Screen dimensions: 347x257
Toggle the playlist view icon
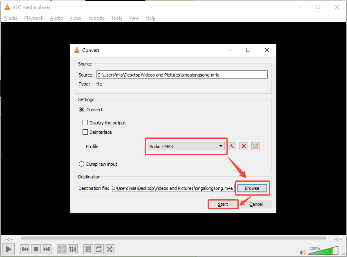pos(88,249)
